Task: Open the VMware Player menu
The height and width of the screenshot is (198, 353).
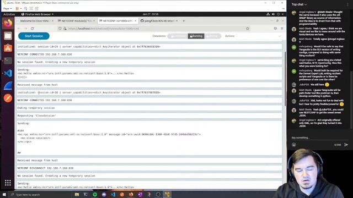Action: tap(7, 9)
